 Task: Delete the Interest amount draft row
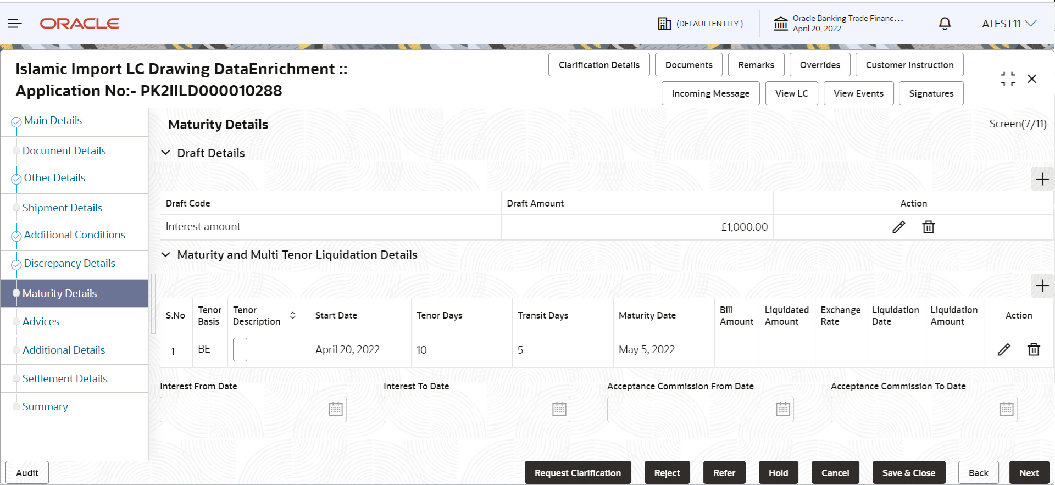(x=929, y=227)
